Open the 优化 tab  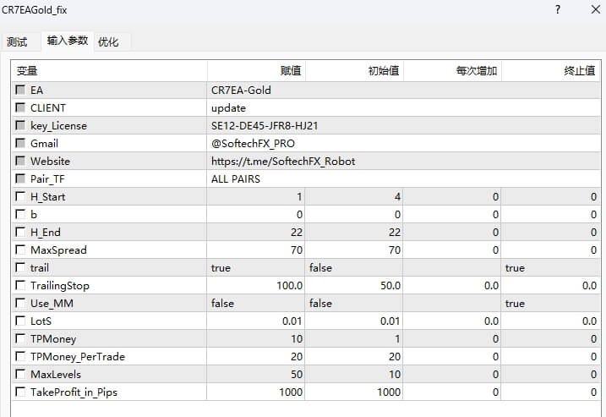pyautogui.click(x=108, y=41)
